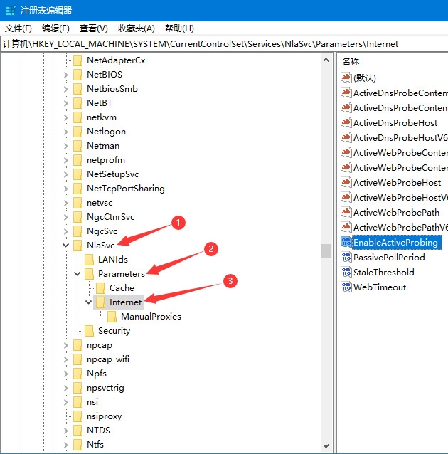448x454 pixels.
Task: Open the 收藏夹(A) favorites menu
Action: pyautogui.click(x=136, y=28)
